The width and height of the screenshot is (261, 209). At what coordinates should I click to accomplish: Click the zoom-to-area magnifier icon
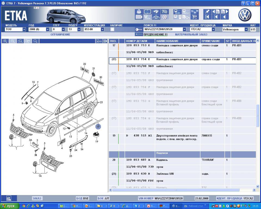(20, 41)
